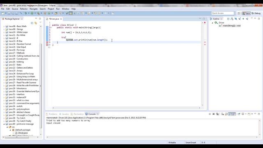The height and width of the screenshot is (148, 263).
Task: Click the Open Type toolbar icon
Action: coord(56,13)
